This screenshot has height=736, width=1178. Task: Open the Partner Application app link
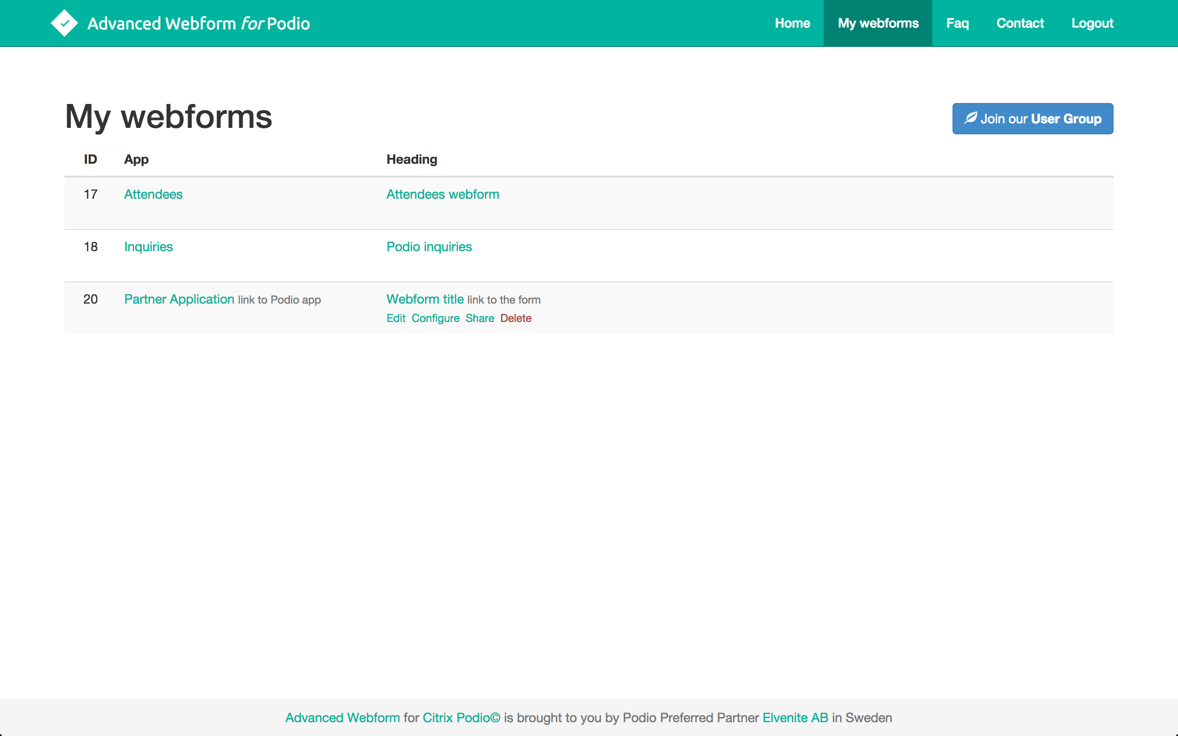(179, 299)
